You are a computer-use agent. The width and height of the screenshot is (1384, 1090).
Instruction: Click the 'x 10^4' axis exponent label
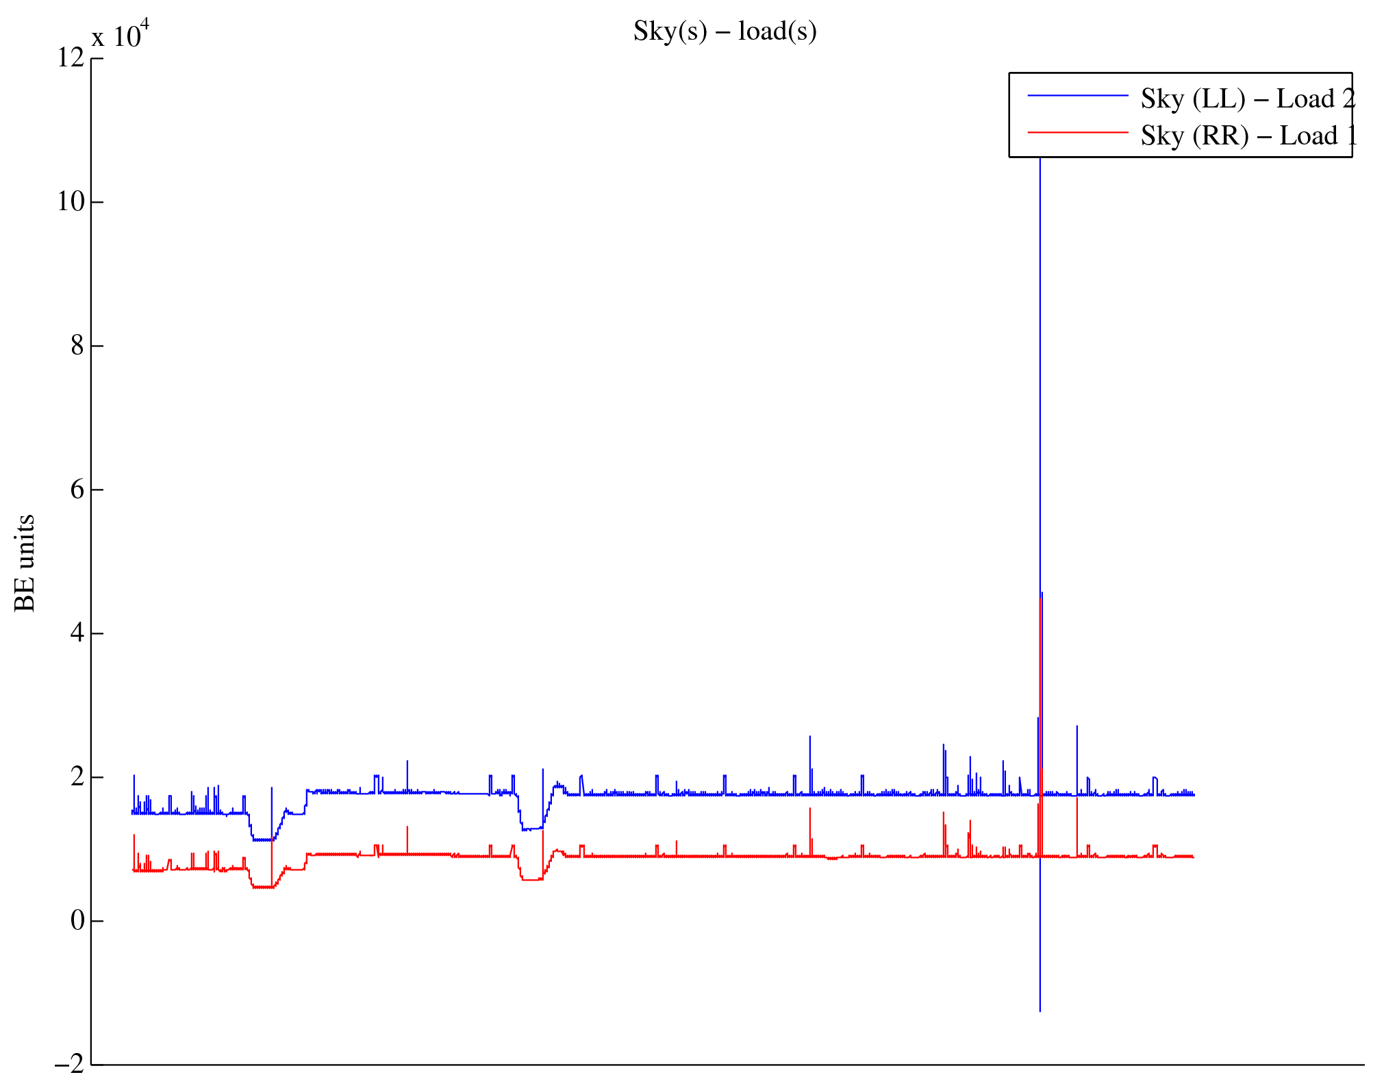(121, 35)
